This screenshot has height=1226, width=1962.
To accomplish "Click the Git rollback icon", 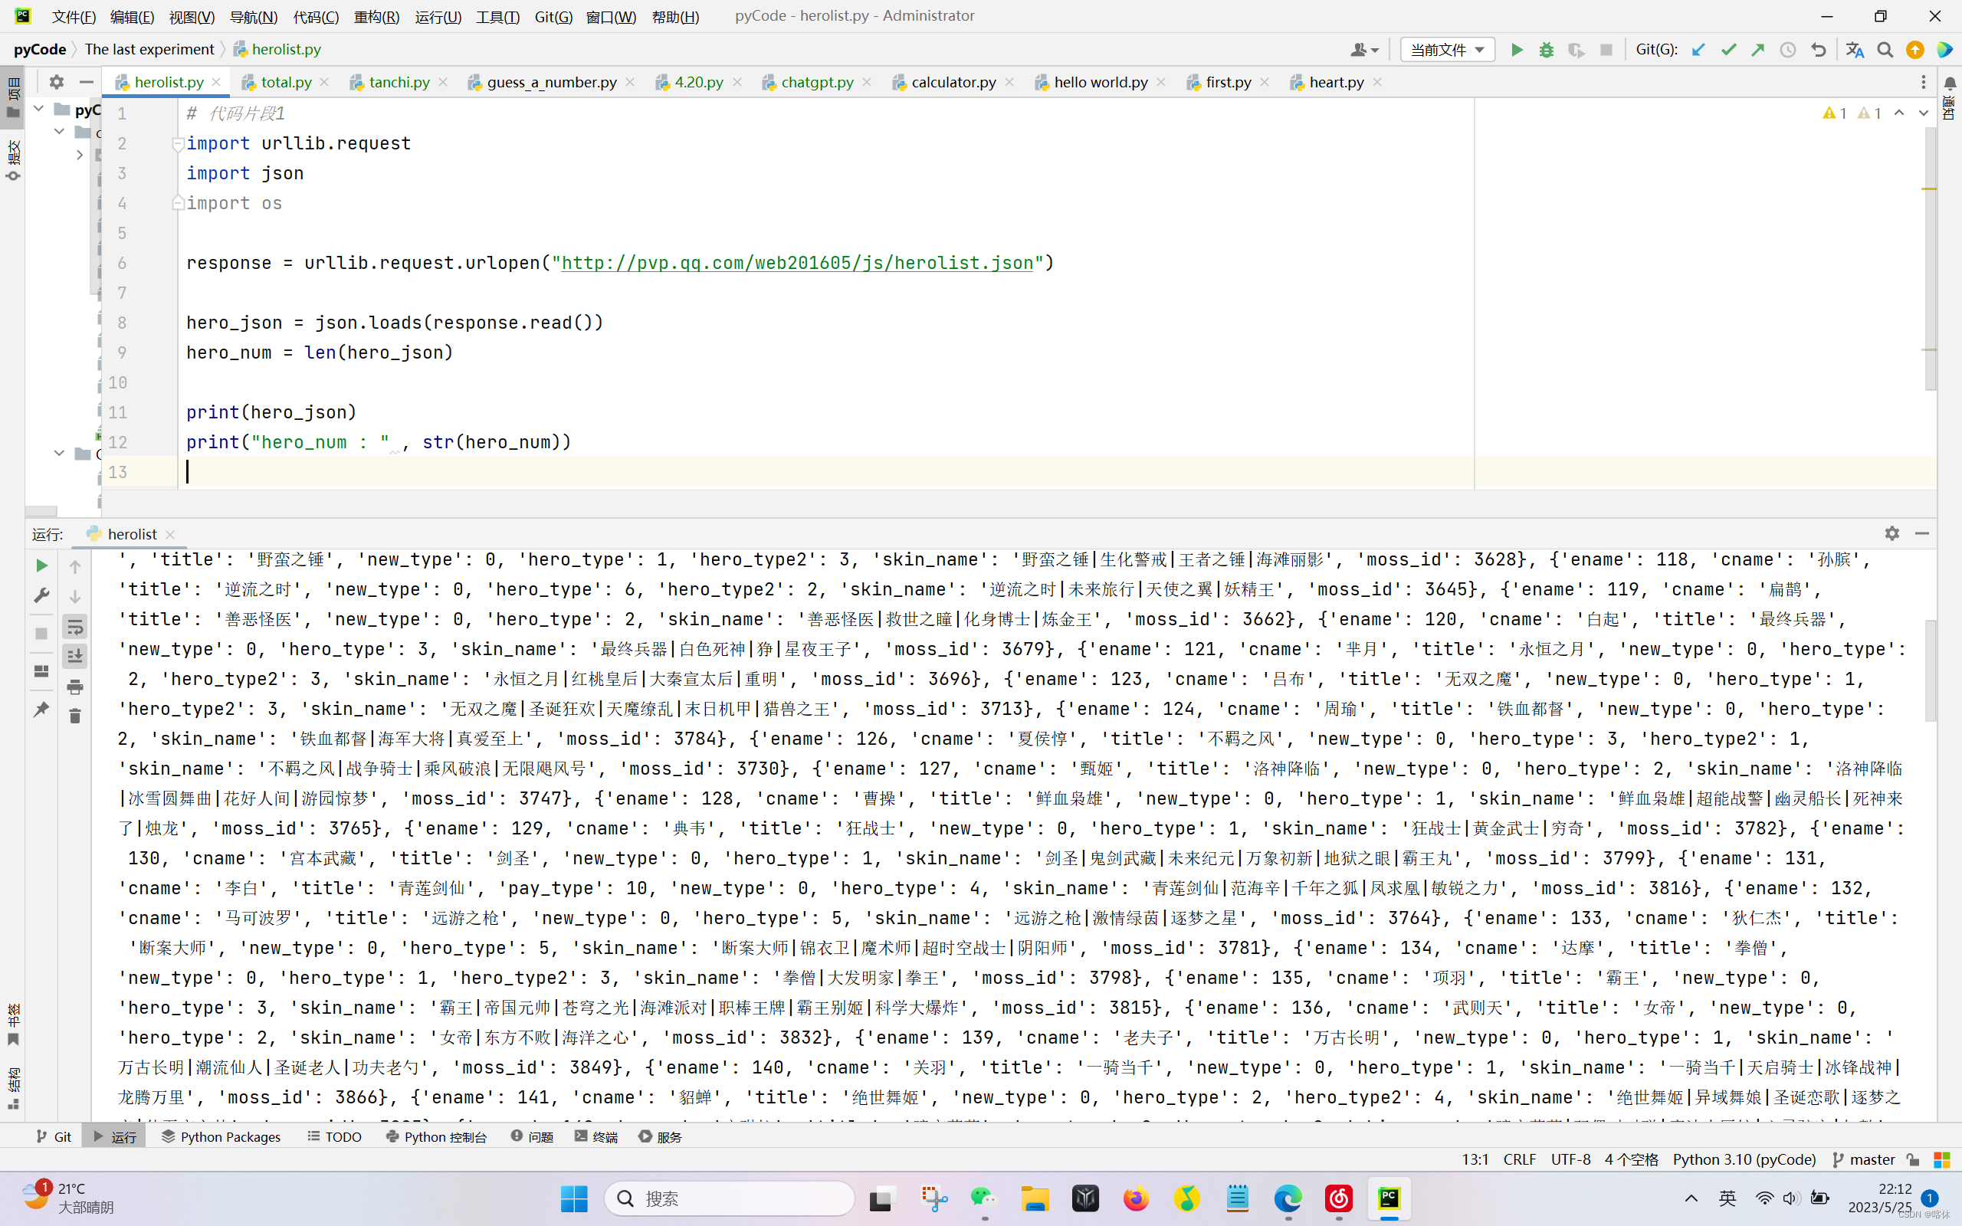I will pyautogui.click(x=1819, y=51).
